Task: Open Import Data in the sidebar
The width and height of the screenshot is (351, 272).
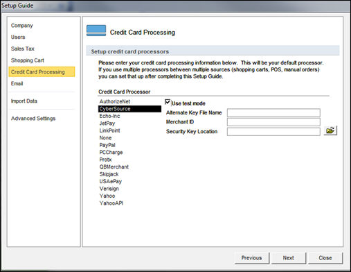Action: (24, 101)
